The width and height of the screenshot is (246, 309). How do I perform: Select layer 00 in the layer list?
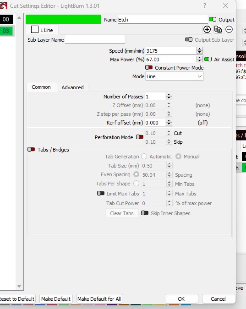pos(6,19)
